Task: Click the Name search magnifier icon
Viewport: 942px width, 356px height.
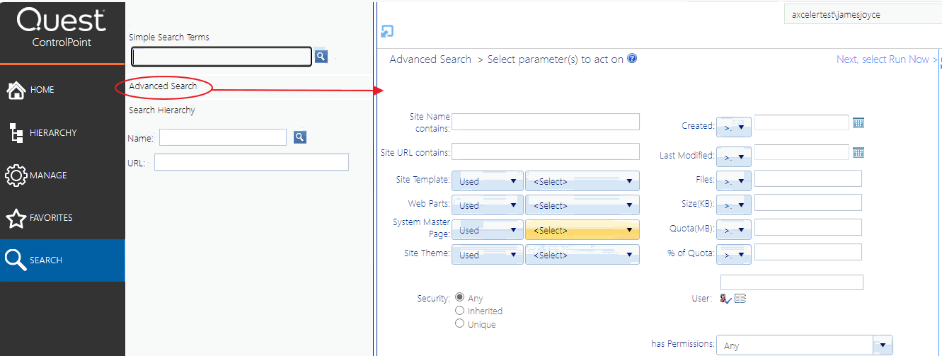Action: tap(300, 137)
